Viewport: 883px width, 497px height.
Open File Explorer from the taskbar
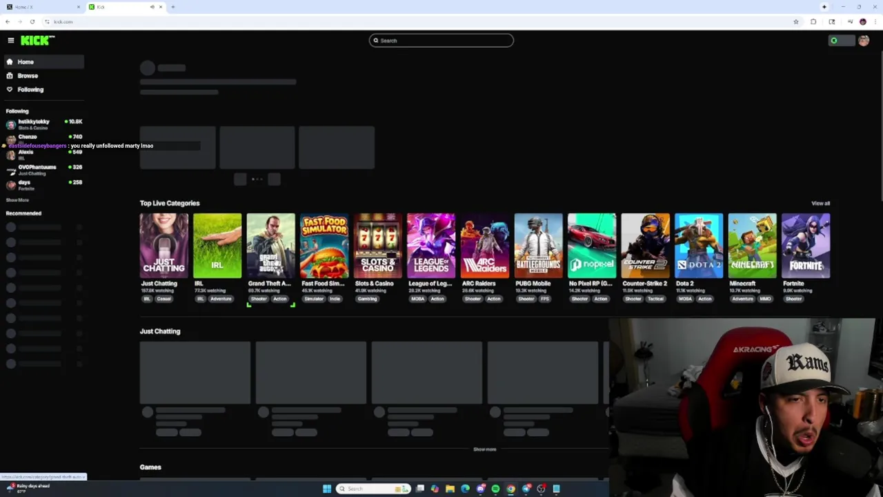click(450, 489)
